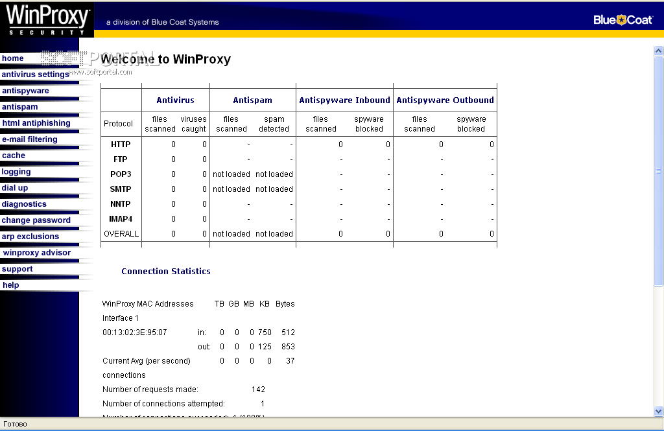Open arp exclusions page
Image resolution: width=664 pixels, height=431 pixels.
[x=30, y=237]
